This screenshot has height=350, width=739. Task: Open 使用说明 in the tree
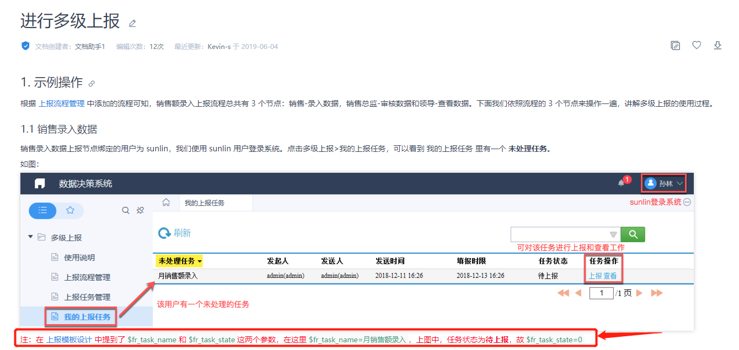[x=79, y=258]
